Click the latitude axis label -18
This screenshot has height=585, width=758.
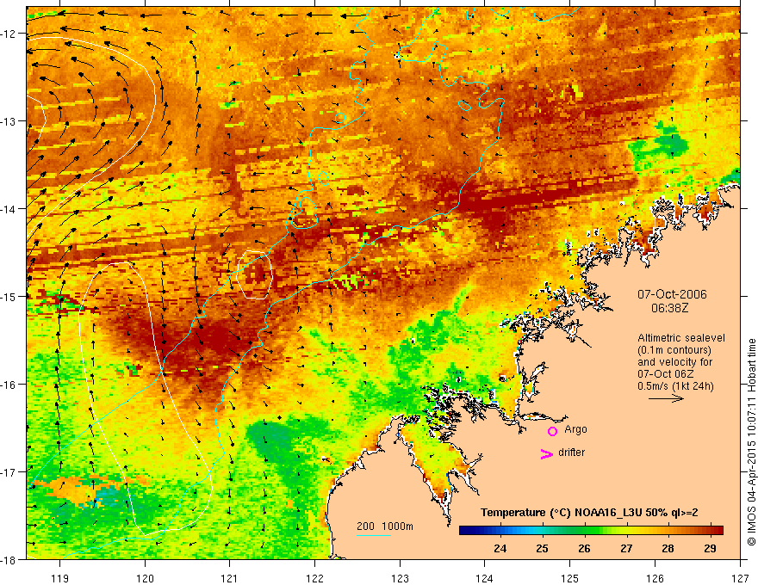click(9, 560)
